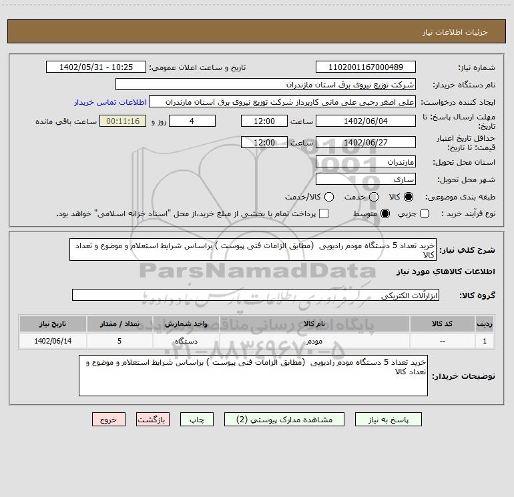Select the کالا radio button
The image size is (514, 497).
(x=408, y=197)
